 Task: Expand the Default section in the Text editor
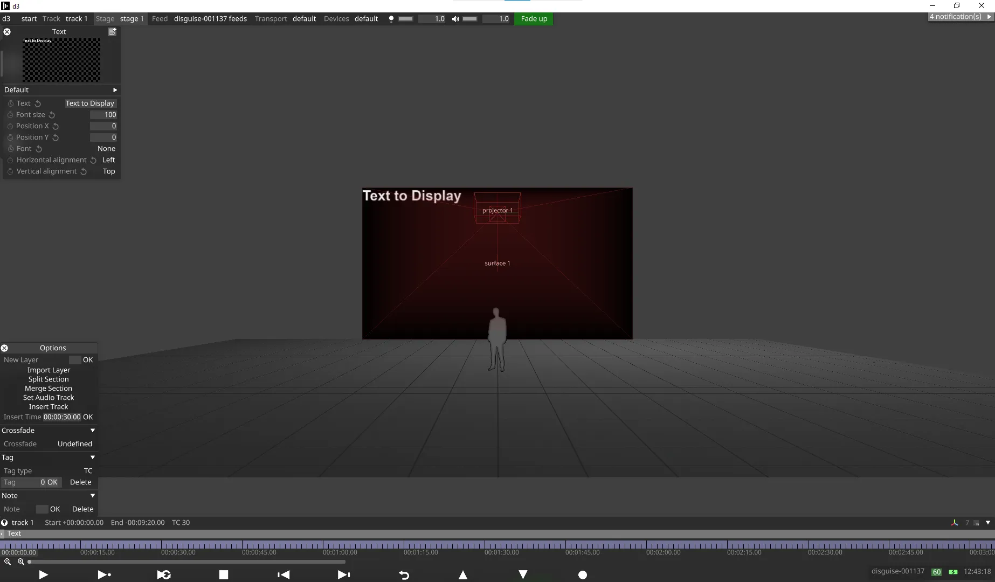click(x=115, y=89)
